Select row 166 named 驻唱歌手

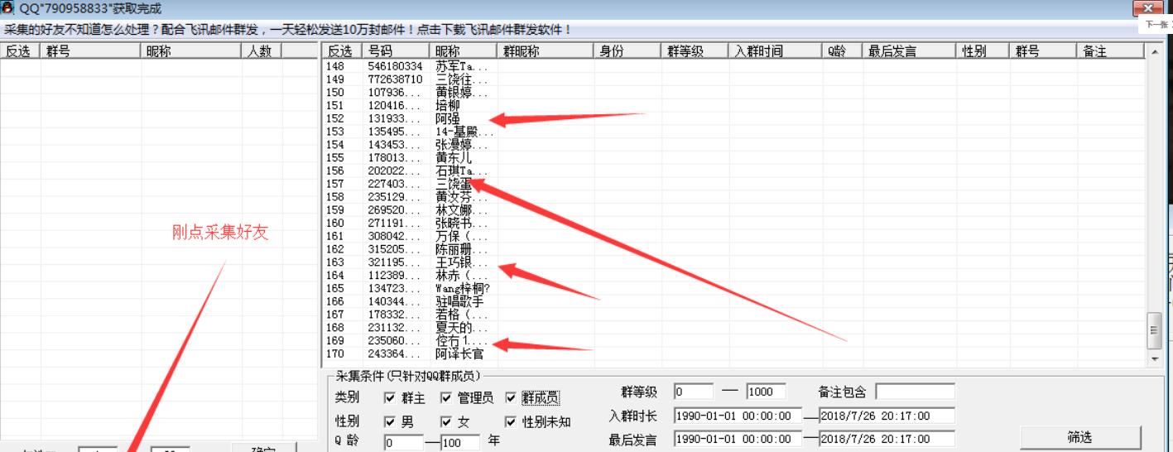(x=733, y=301)
